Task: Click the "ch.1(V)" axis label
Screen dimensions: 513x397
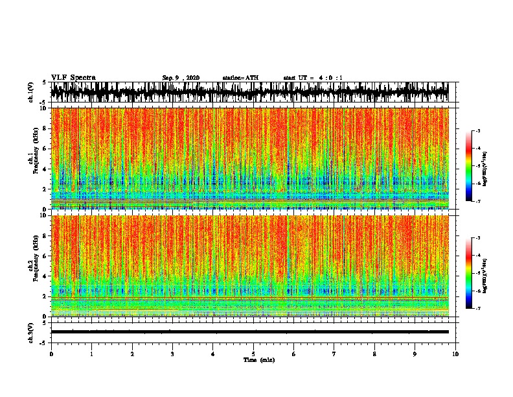Action: pos(31,92)
